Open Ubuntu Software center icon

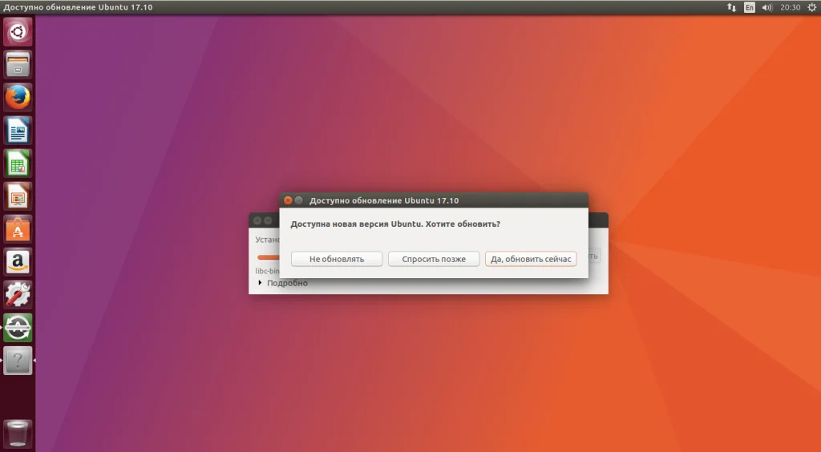click(18, 229)
